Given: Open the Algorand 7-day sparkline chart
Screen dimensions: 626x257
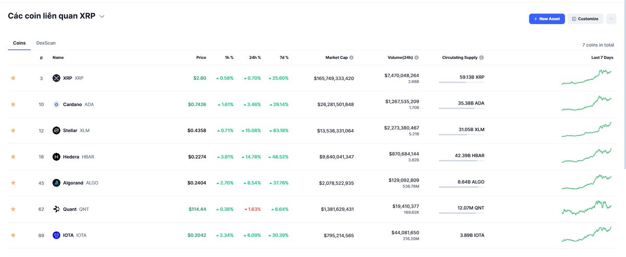Looking at the screenshot, I should [587, 182].
